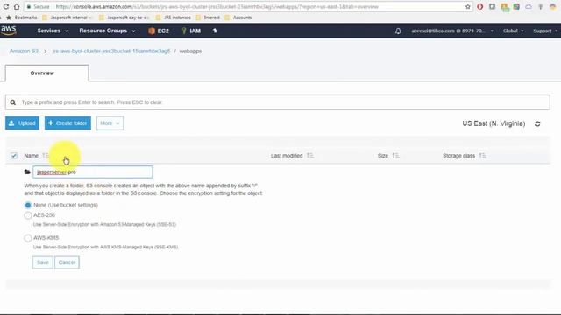Reload the browser page
The image size is (561, 315).
pos(6,6)
